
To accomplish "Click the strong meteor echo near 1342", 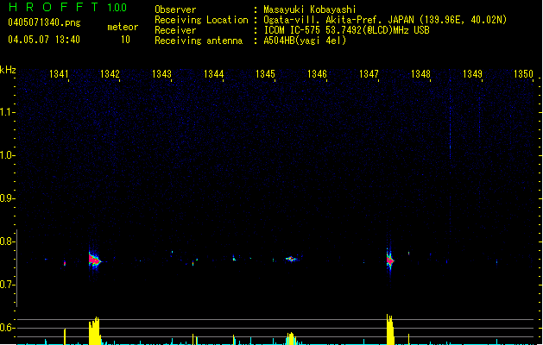I will 94,260.
